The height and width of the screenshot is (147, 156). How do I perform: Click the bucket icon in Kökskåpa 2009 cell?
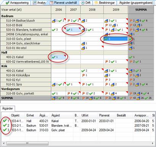click(106, 75)
